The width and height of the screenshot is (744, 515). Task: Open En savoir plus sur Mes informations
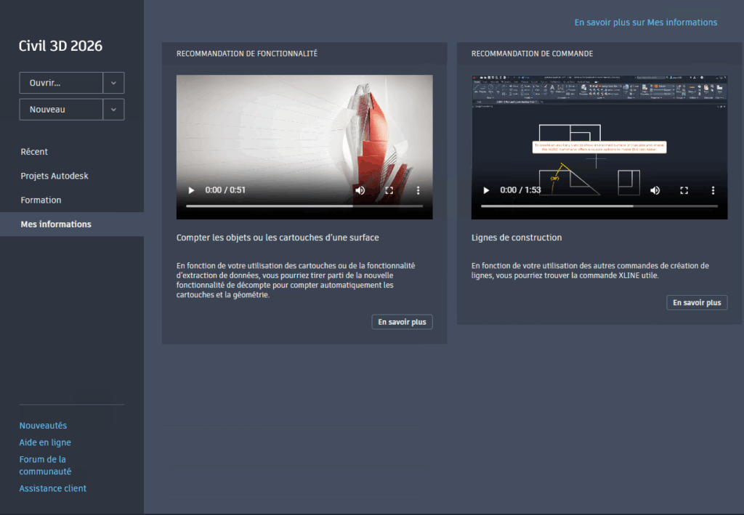645,23
